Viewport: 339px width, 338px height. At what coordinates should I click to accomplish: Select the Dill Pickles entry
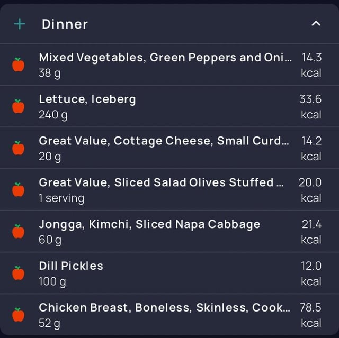pyautogui.click(x=169, y=273)
